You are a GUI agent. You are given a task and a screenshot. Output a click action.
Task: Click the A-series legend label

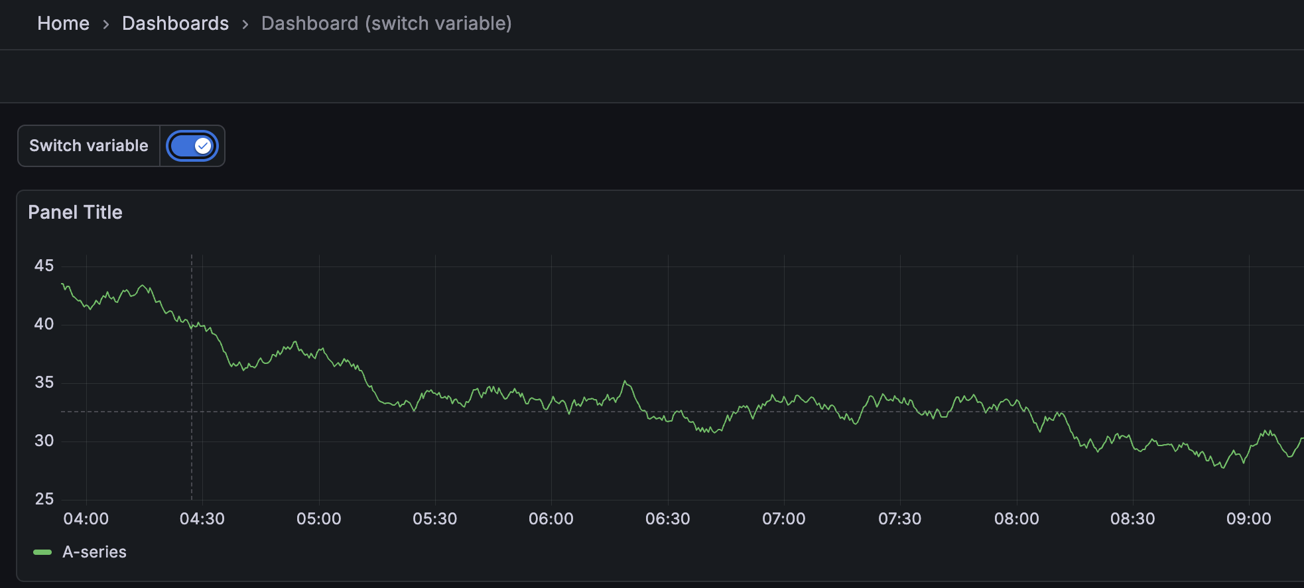(94, 552)
